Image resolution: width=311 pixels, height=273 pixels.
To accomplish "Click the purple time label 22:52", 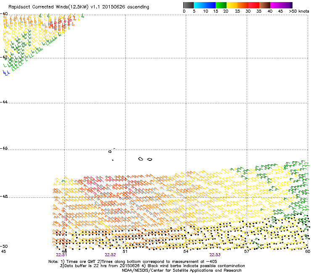I will pos(110,255).
